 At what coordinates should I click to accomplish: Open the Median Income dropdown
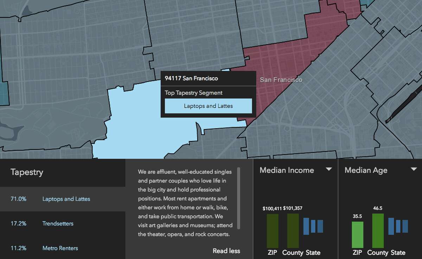click(x=329, y=170)
